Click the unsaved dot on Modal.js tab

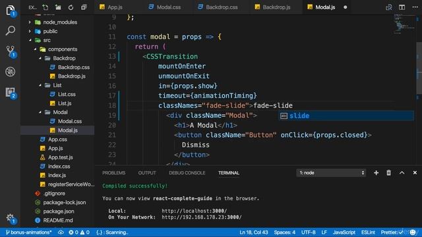coord(346,7)
